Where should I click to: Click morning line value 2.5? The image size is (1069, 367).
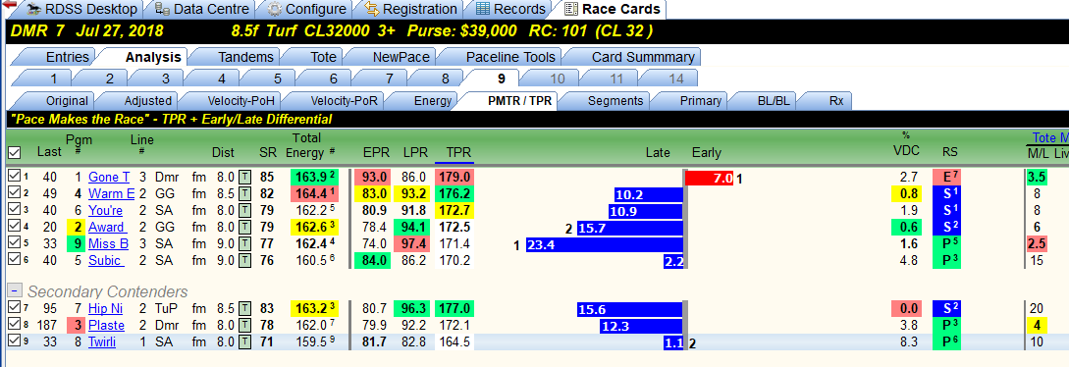point(1037,243)
